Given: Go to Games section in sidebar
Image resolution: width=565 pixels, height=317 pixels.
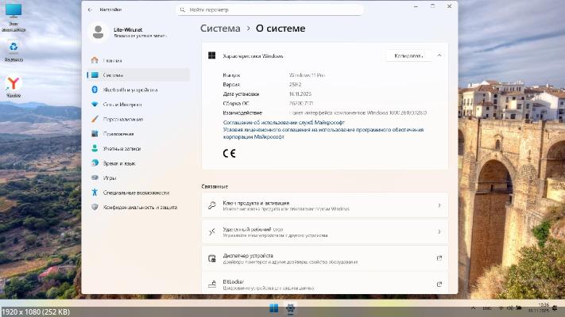Looking at the screenshot, I should [x=109, y=178].
